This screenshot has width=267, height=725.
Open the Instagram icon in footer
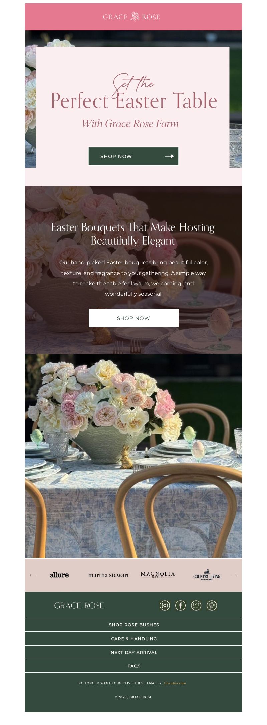pyautogui.click(x=165, y=605)
